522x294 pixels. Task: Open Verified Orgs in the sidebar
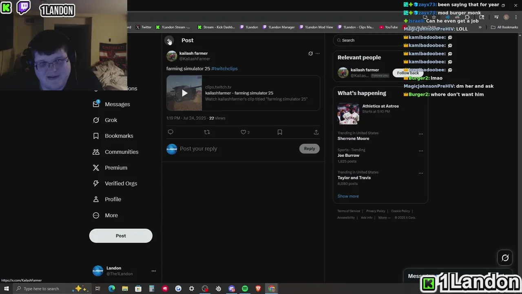[x=115, y=184]
